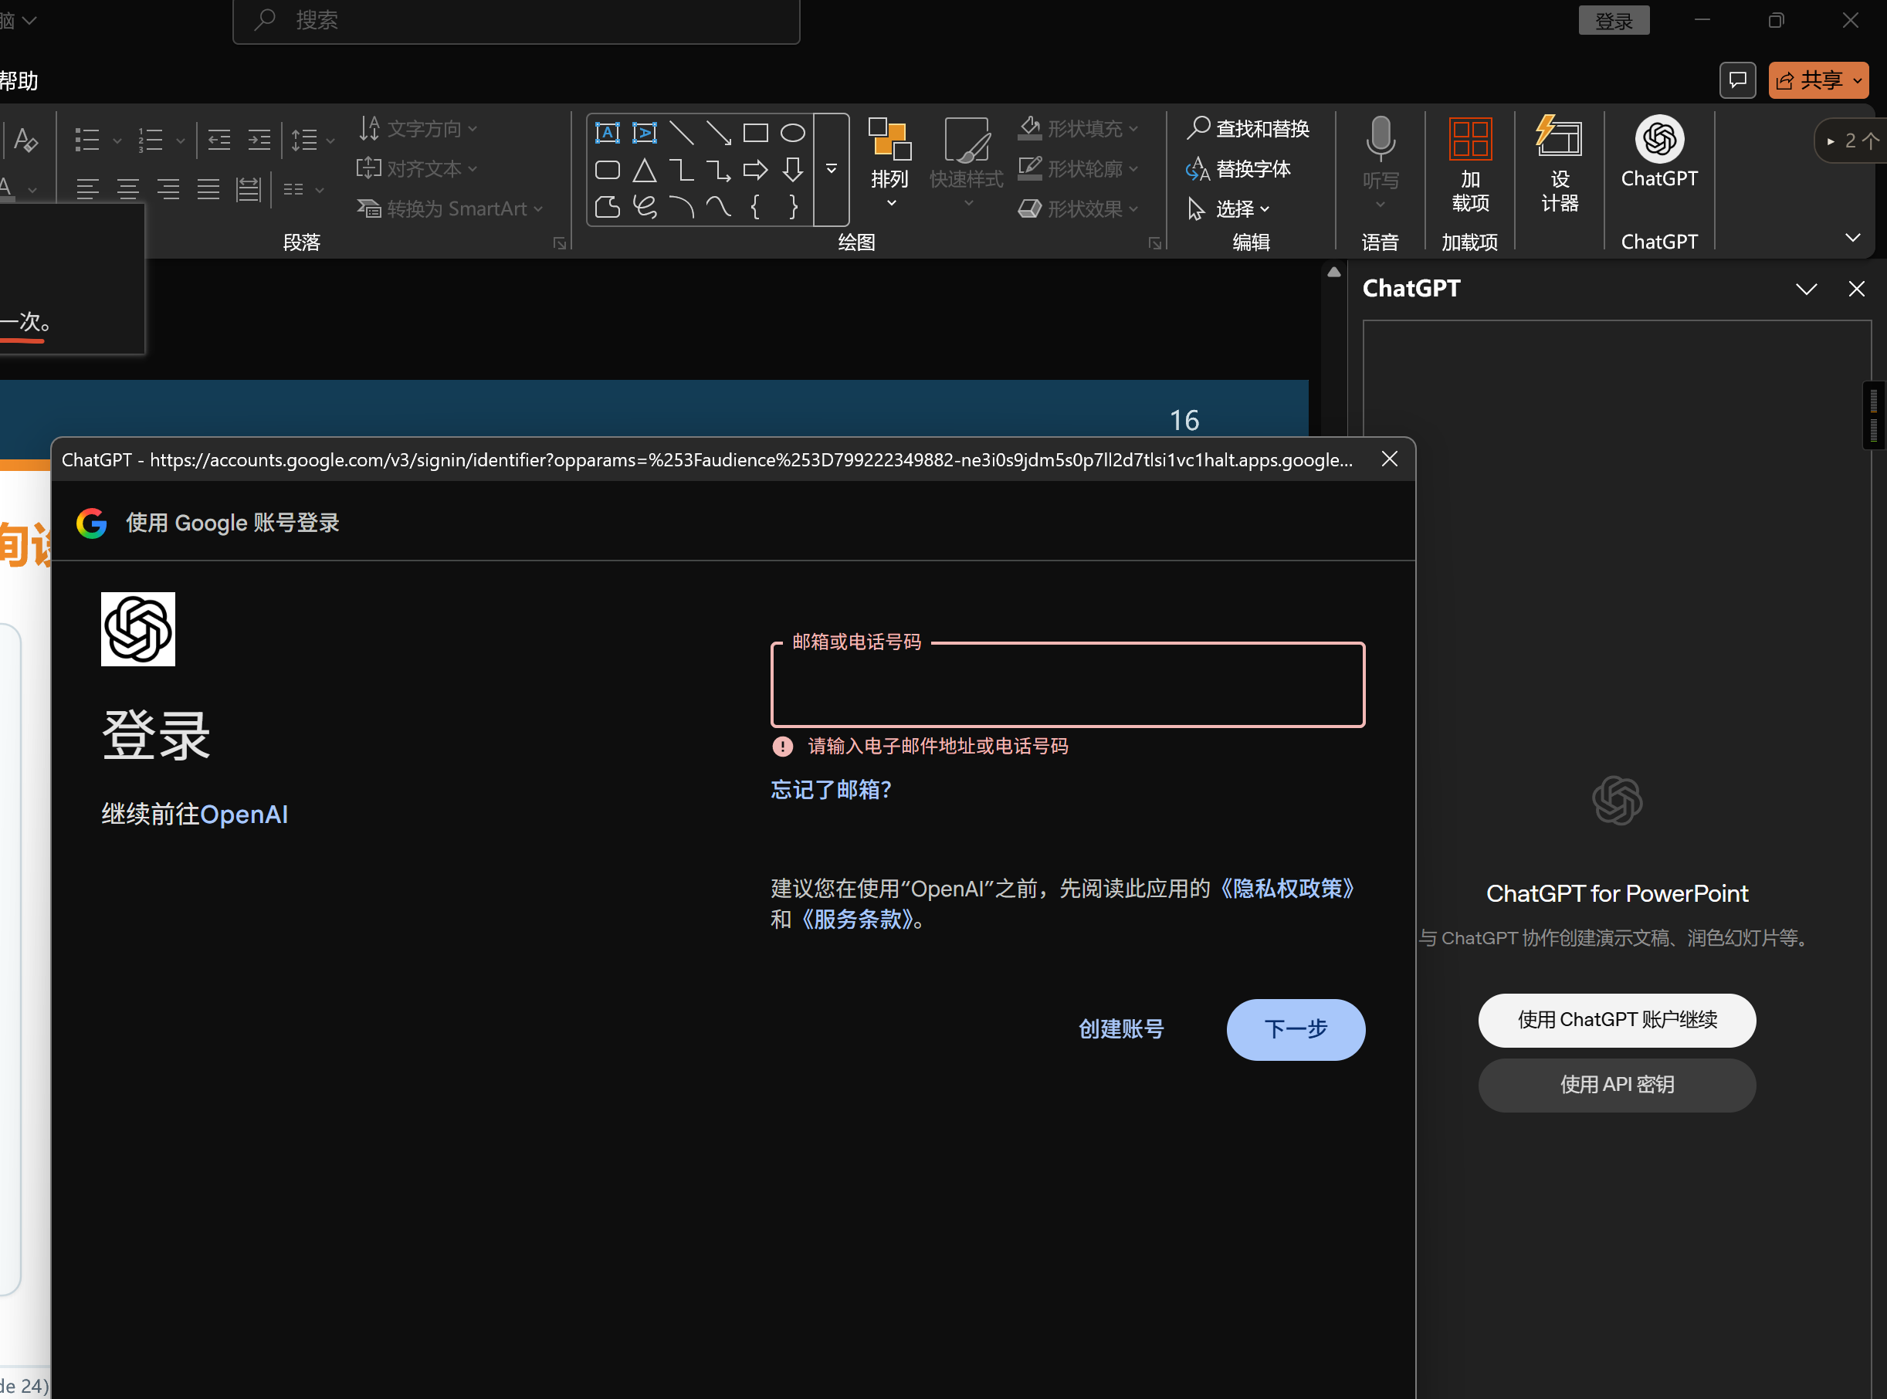Pick the straight Line shape

(682, 133)
